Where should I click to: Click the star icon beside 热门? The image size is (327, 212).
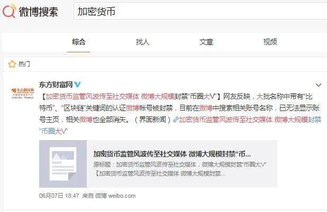click(12, 64)
